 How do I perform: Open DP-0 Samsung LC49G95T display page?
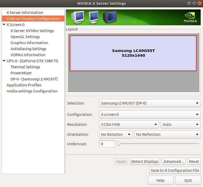(x=34, y=79)
